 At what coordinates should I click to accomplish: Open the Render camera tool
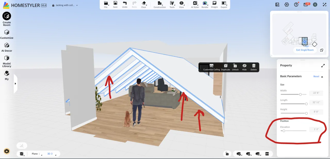click(x=205, y=4)
